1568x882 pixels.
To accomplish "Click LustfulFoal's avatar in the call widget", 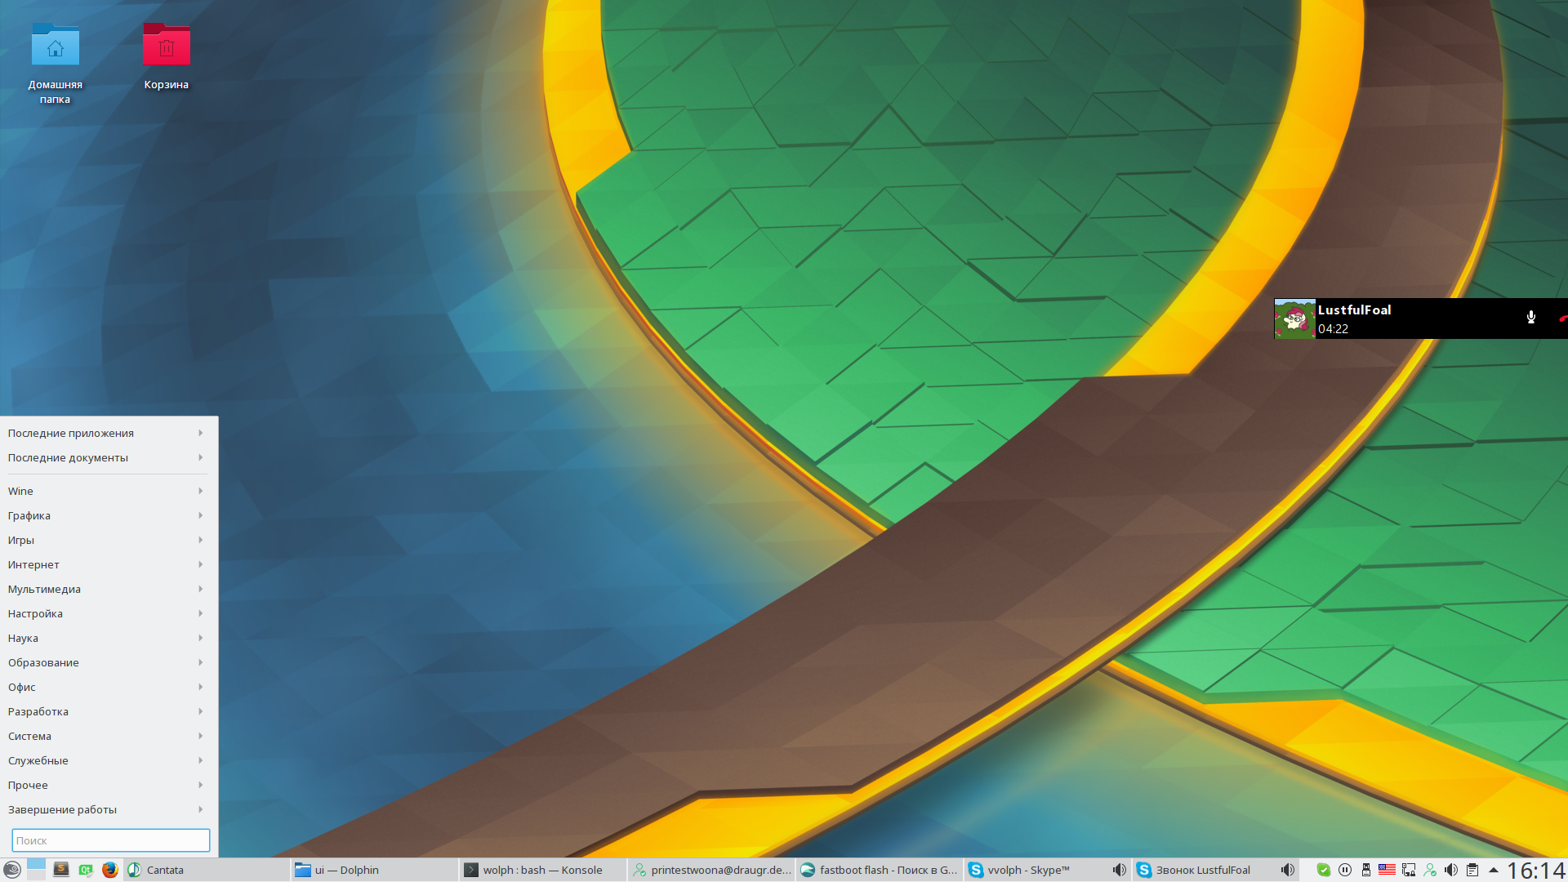I will coord(1295,318).
